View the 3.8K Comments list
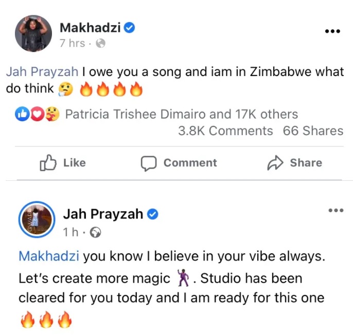 click(225, 131)
